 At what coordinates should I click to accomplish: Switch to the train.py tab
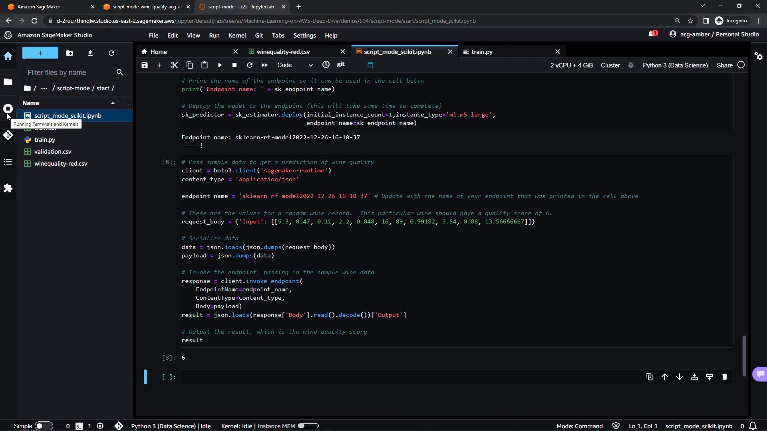tap(482, 51)
